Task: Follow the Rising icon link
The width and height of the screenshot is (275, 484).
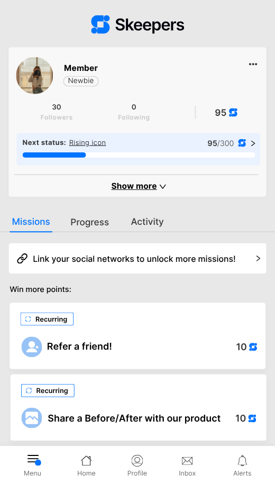Action: [x=87, y=143]
